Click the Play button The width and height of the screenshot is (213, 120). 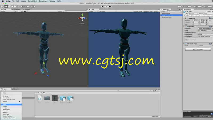pyautogui.click(x=103, y=6)
